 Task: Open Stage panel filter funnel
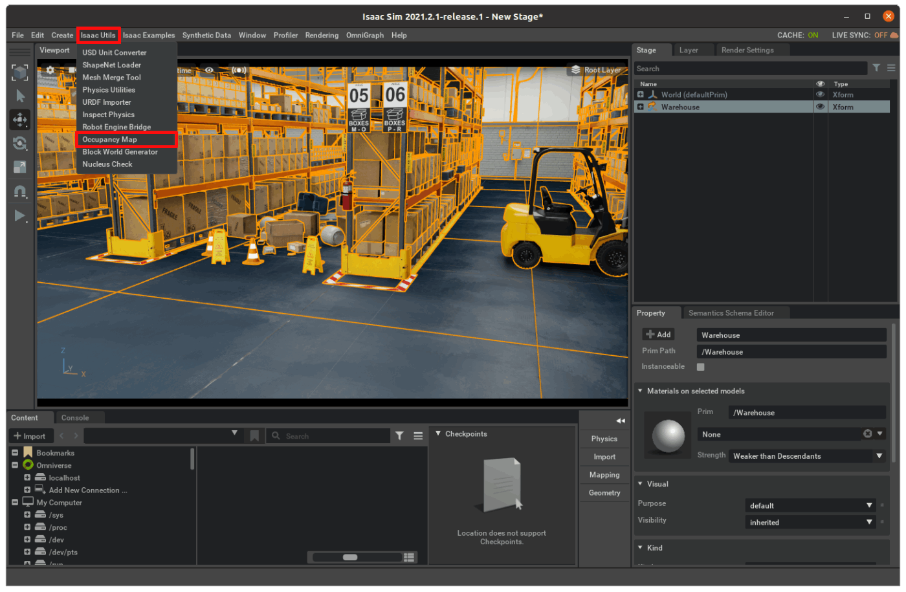[x=876, y=68]
